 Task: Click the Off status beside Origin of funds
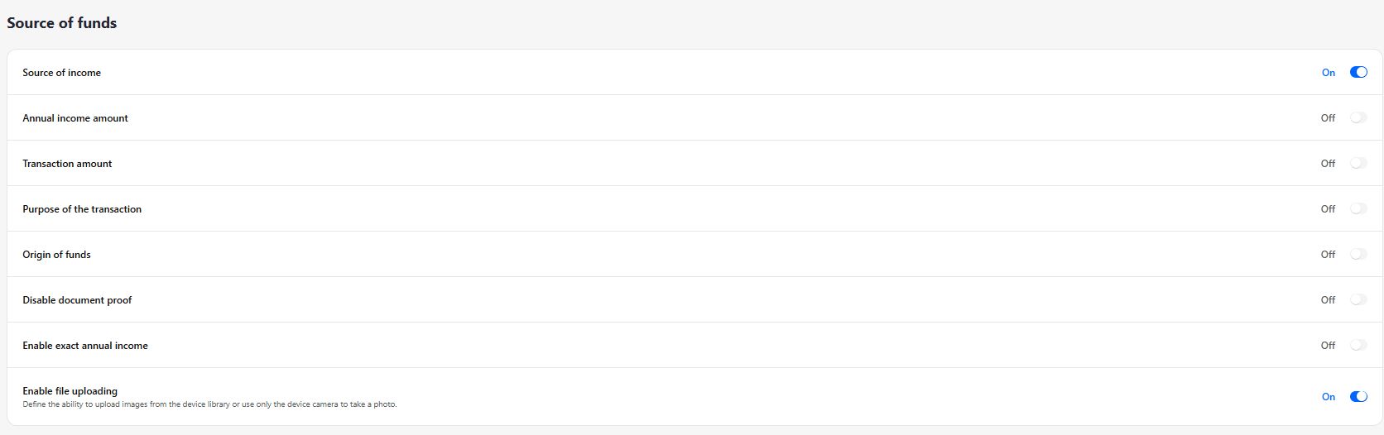click(x=1328, y=255)
